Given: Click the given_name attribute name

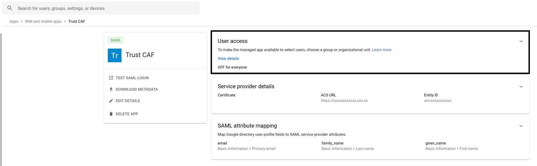Looking at the screenshot, I should 436,143.
